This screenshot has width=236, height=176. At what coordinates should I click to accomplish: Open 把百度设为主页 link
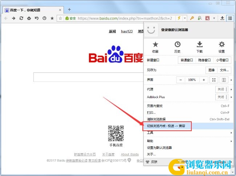(85, 154)
